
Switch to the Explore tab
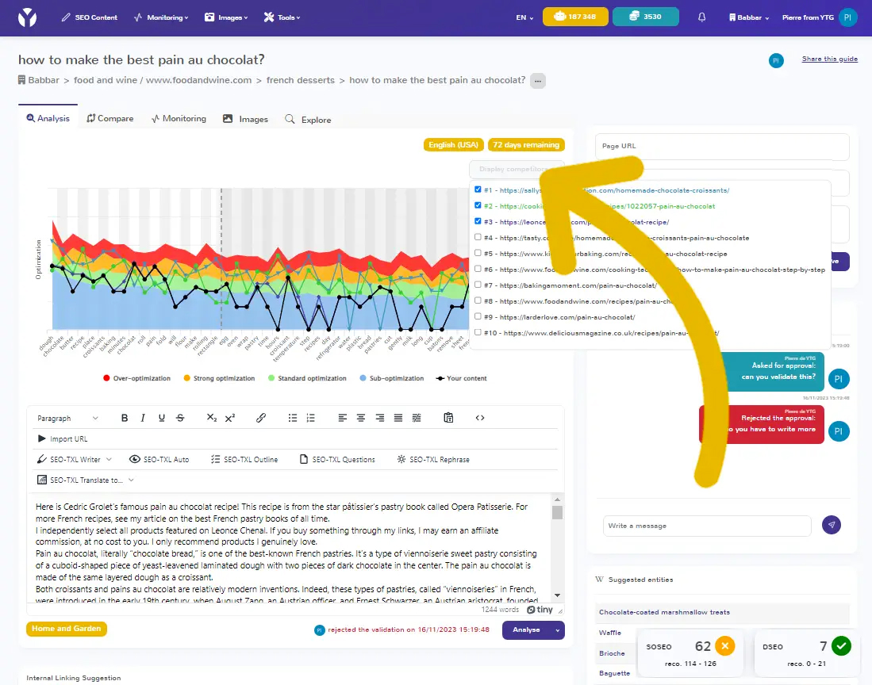click(308, 120)
